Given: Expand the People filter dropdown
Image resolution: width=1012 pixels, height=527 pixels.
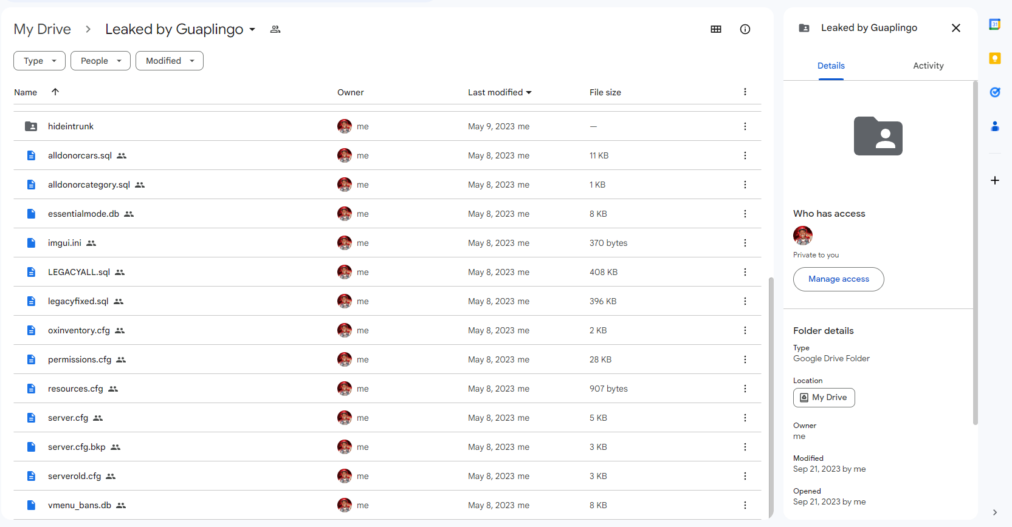Looking at the screenshot, I should point(100,61).
